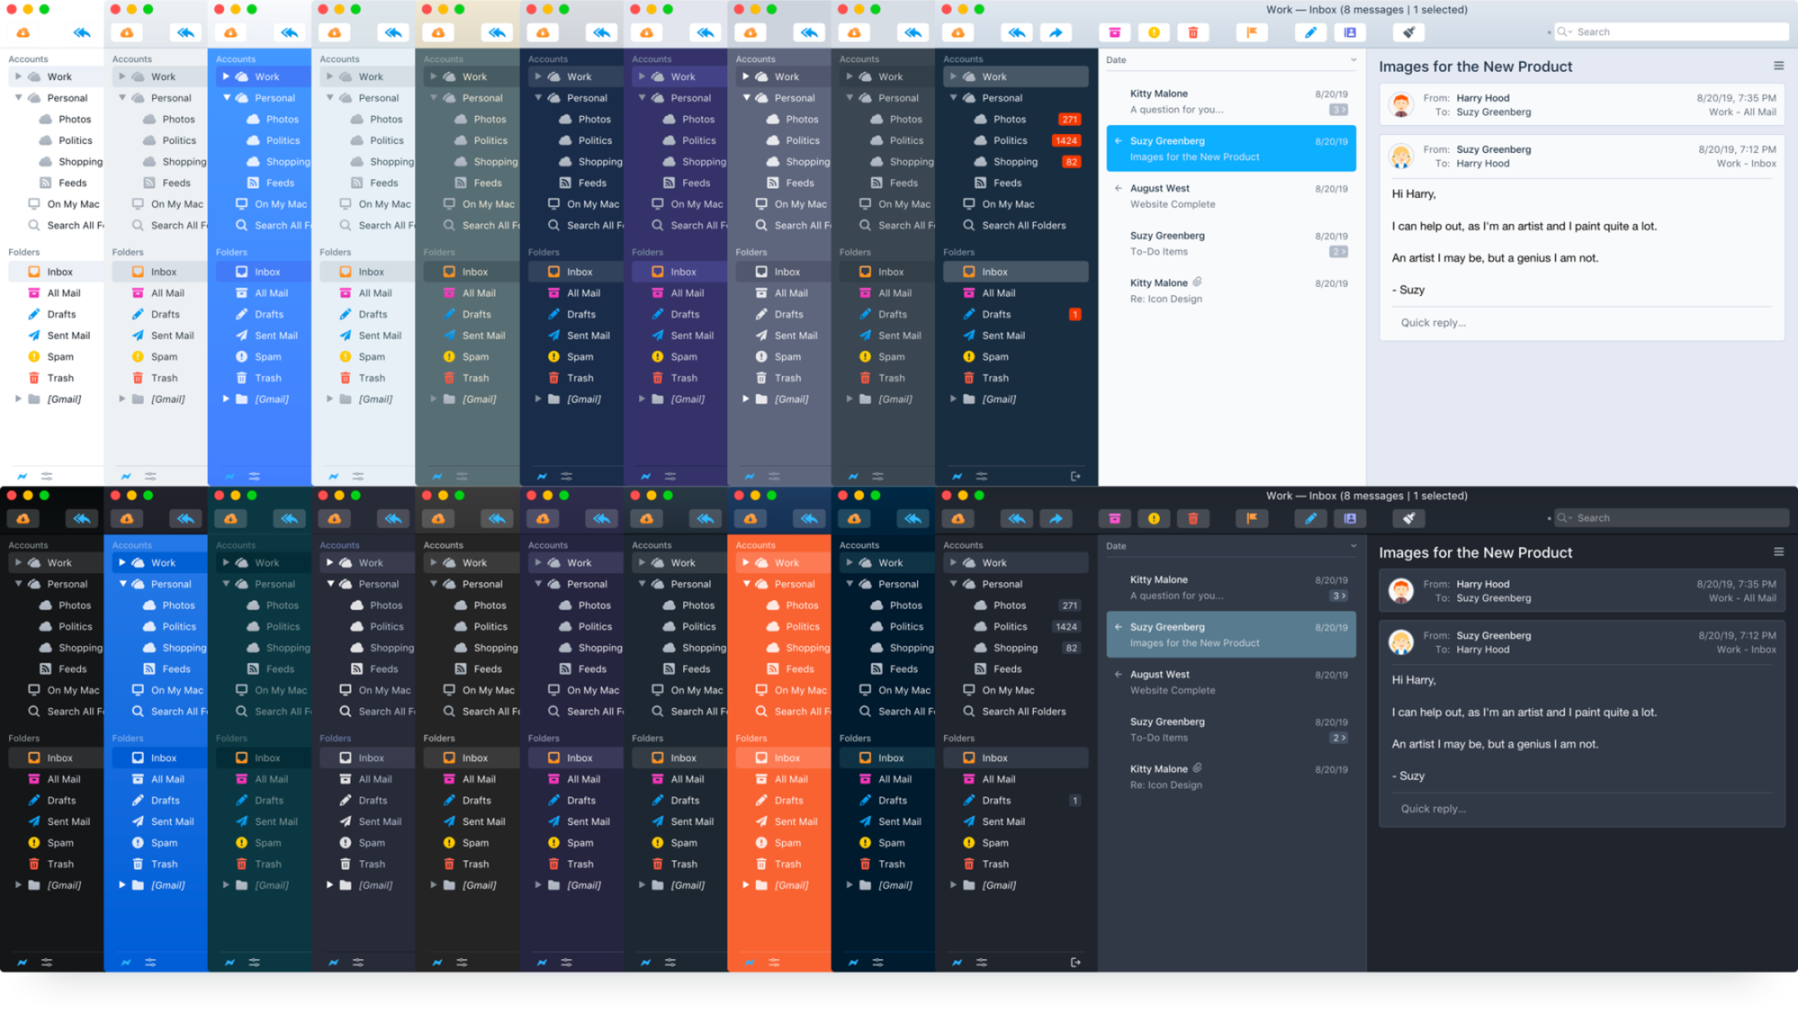The width and height of the screenshot is (1798, 1013).
Task: Select the Inbox folder
Action: pyautogui.click(x=994, y=270)
